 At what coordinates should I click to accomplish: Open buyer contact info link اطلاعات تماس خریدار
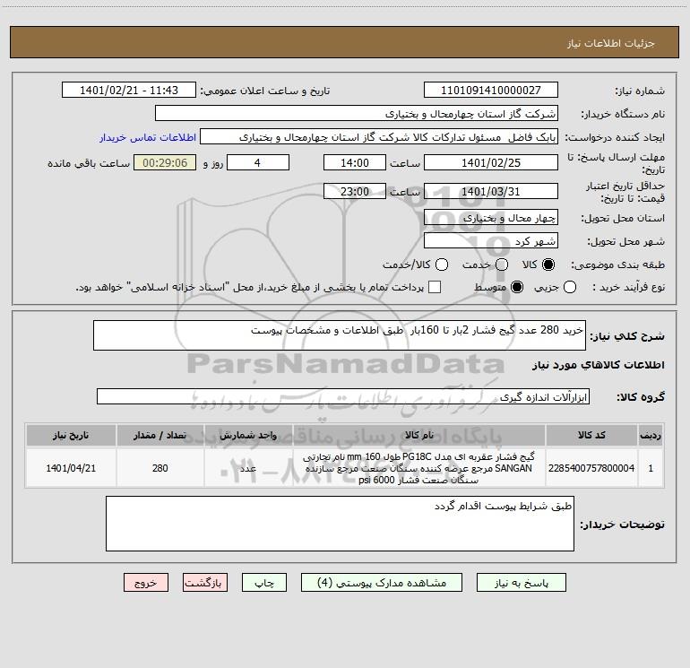pyautogui.click(x=148, y=137)
